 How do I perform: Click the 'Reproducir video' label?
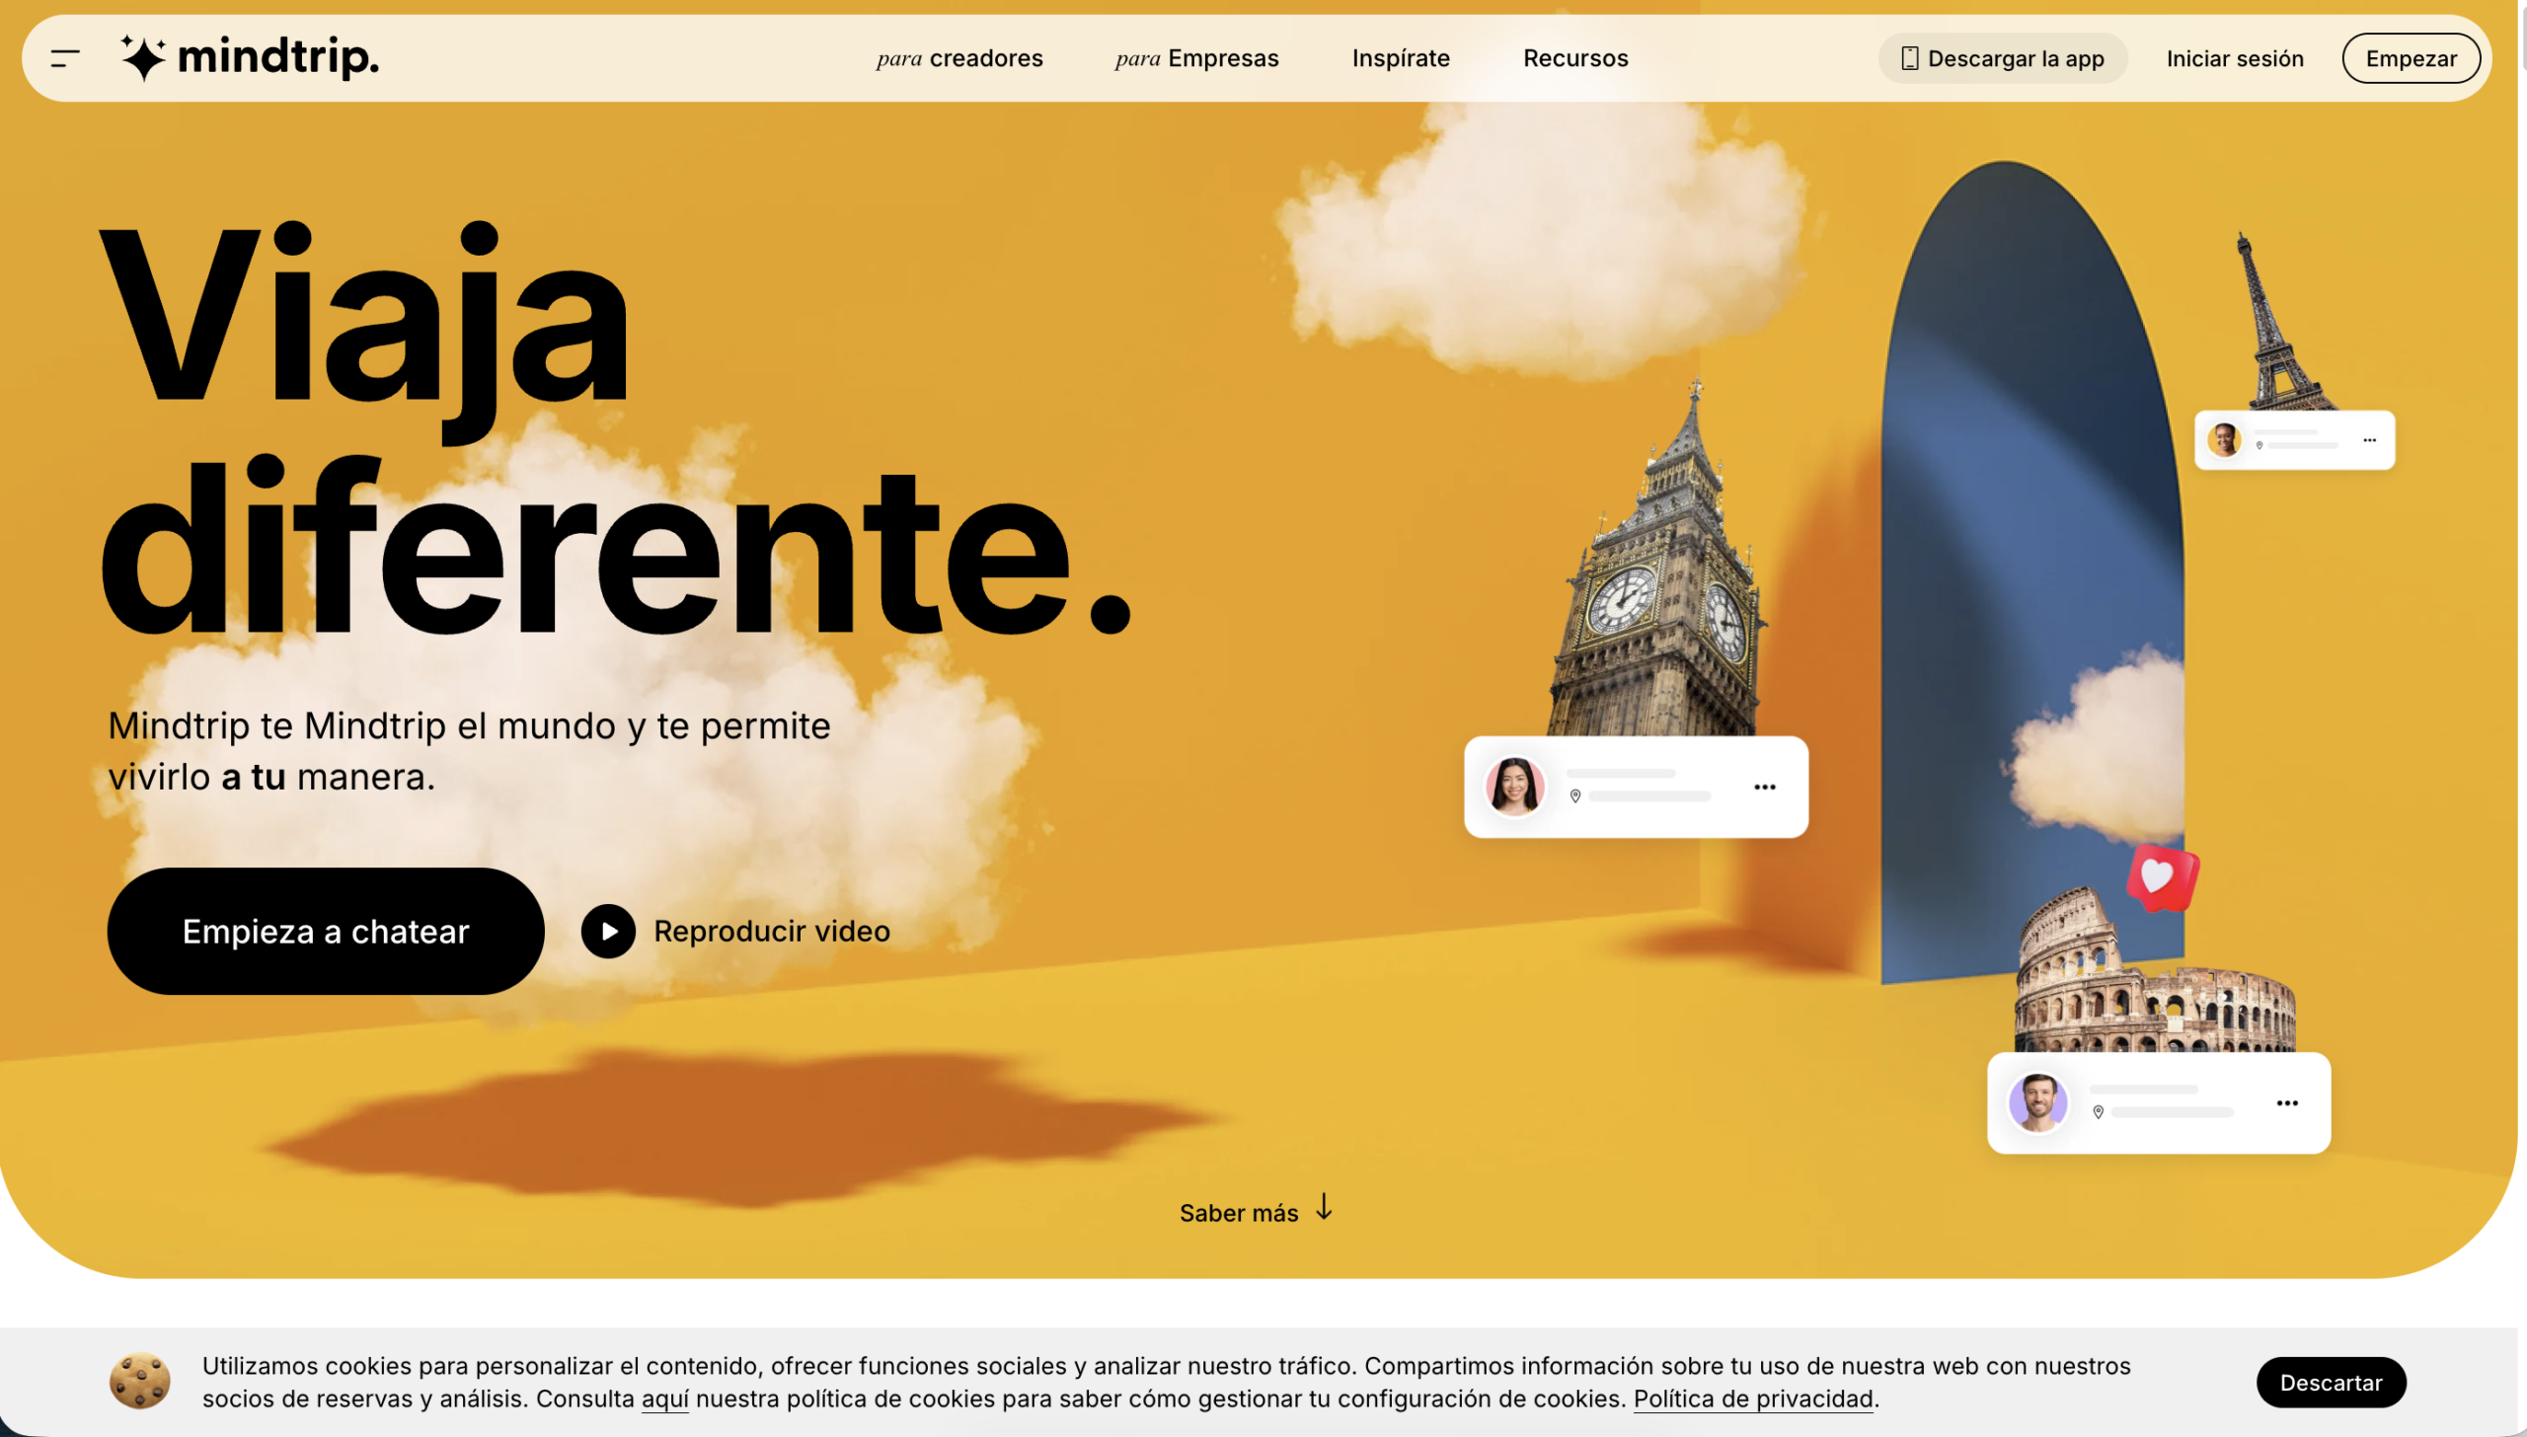click(772, 931)
